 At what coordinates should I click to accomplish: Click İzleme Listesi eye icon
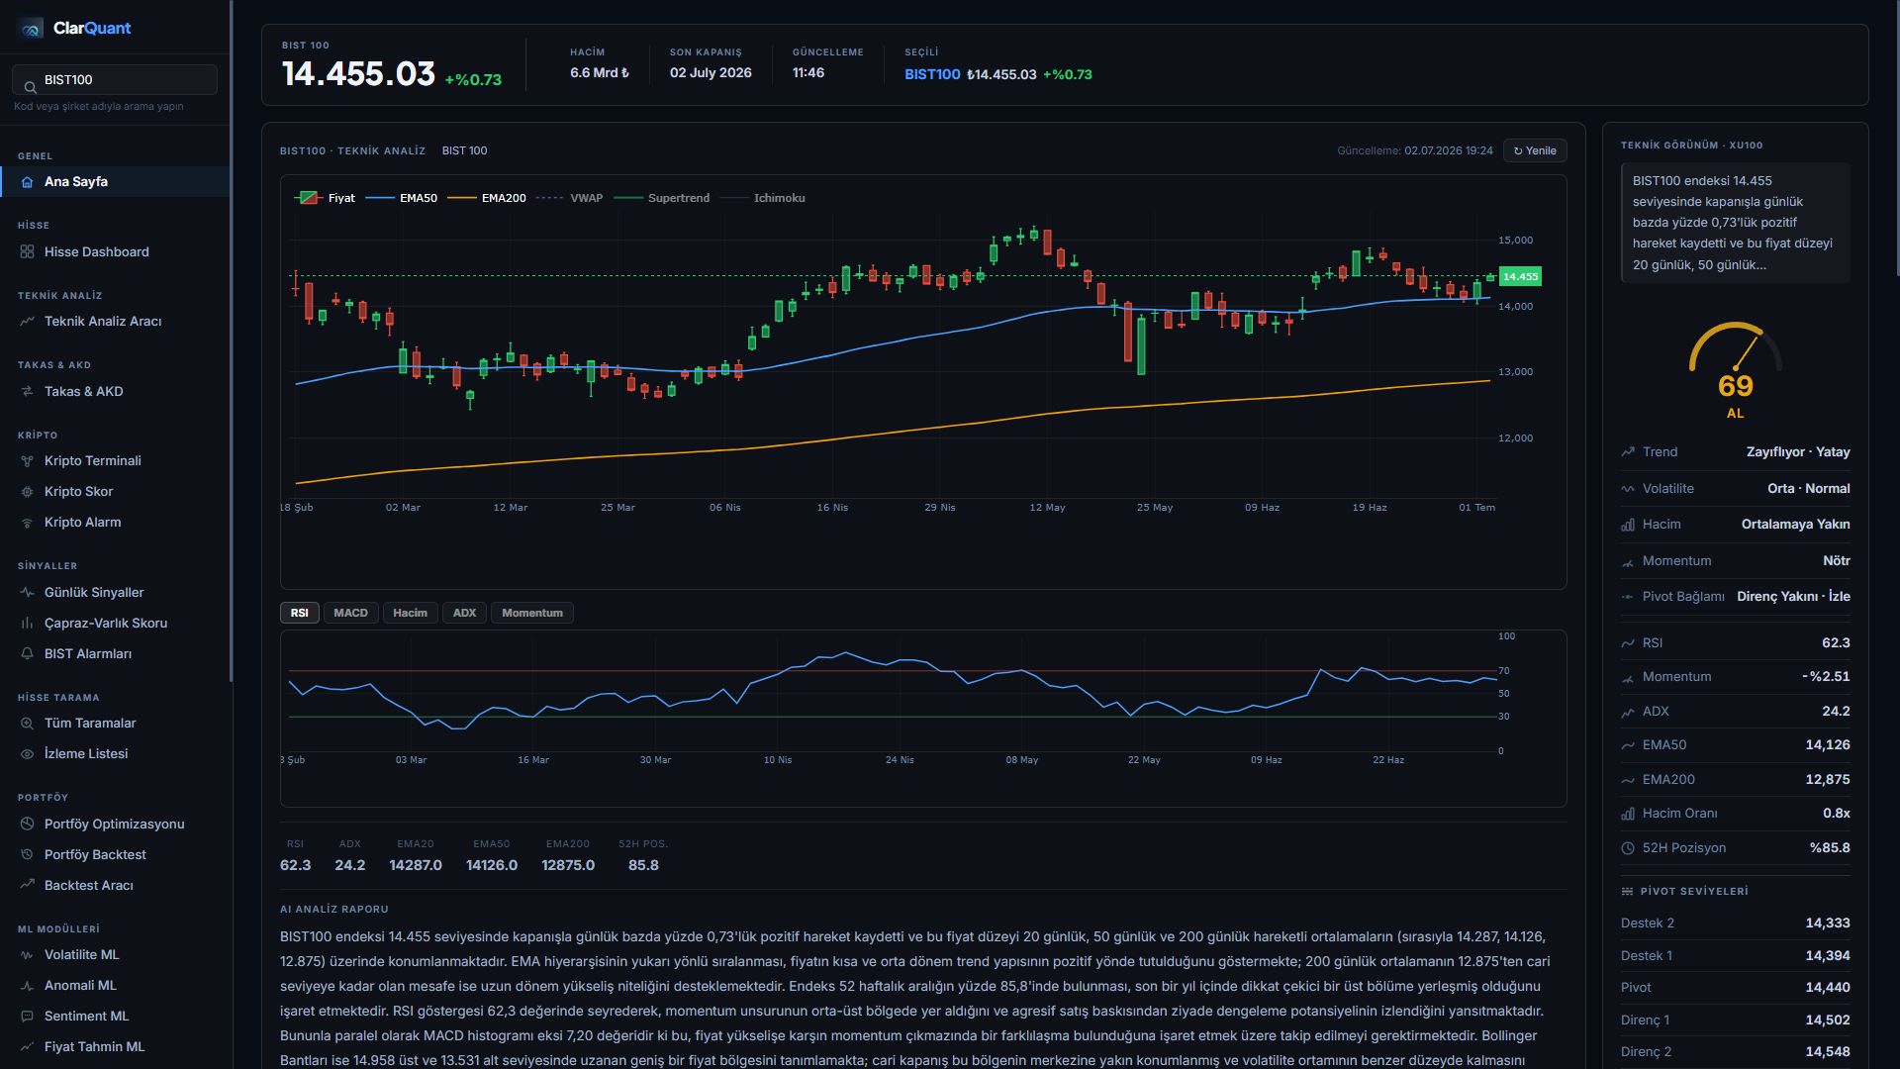pos(27,754)
